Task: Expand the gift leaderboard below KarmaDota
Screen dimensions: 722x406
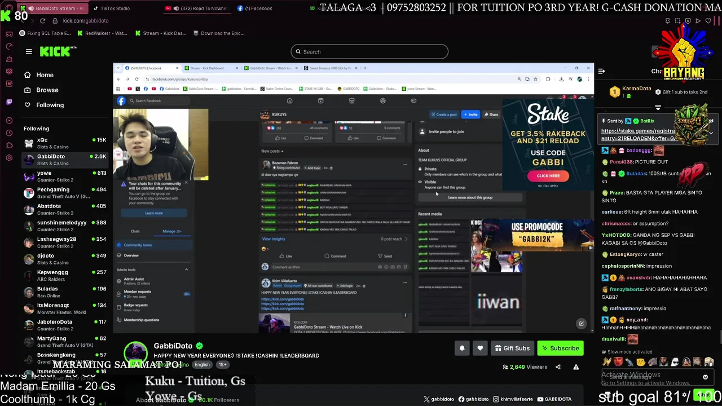Action: 658,107
